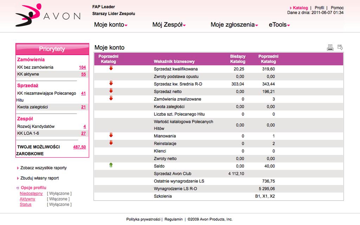Click the Liczba szt. Polecanego Hitu label
The width and height of the screenshot is (360, 225).
coord(179,114)
